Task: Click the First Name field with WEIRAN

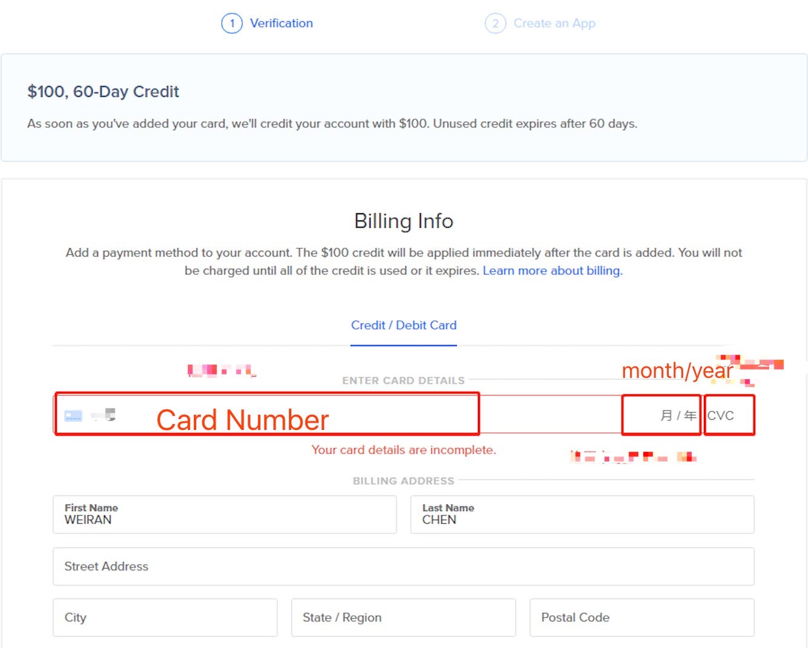Action: click(x=225, y=515)
